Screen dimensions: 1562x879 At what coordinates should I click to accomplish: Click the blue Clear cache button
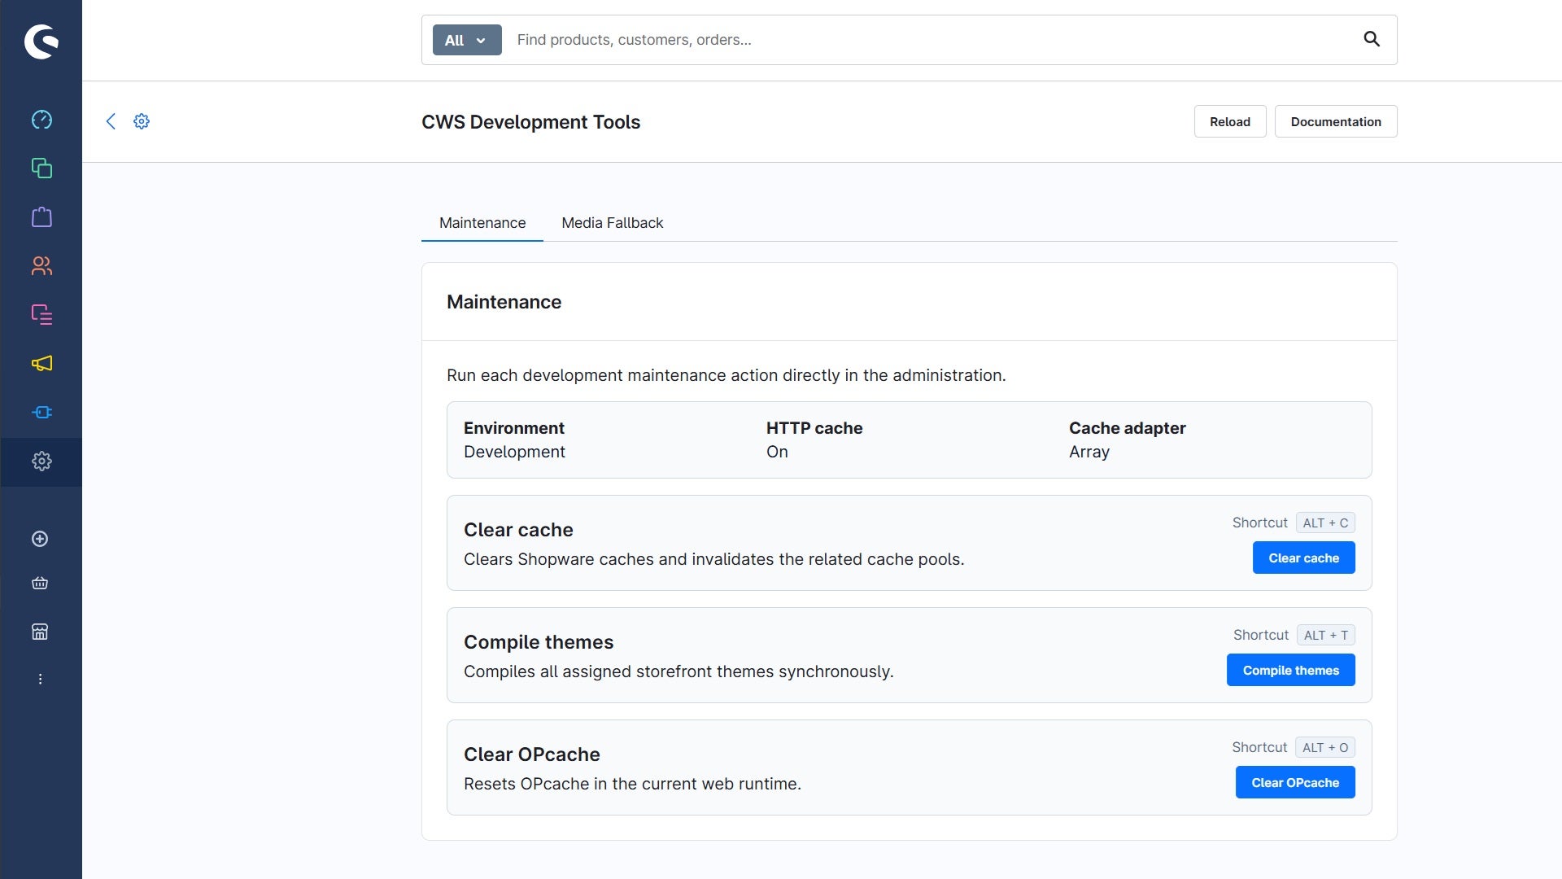pos(1304,558)
